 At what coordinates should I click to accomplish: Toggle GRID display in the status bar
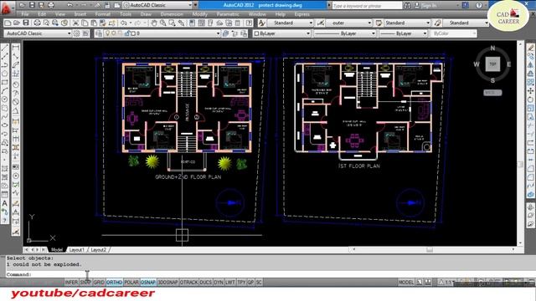pos(99,283)
